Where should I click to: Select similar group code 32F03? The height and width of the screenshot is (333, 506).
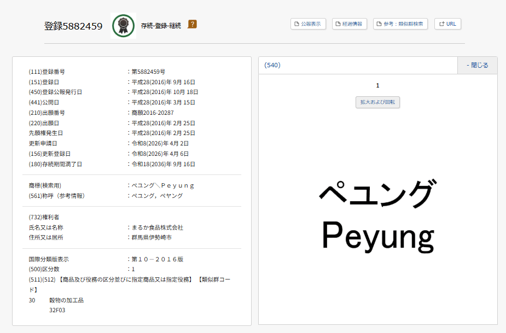57,310
